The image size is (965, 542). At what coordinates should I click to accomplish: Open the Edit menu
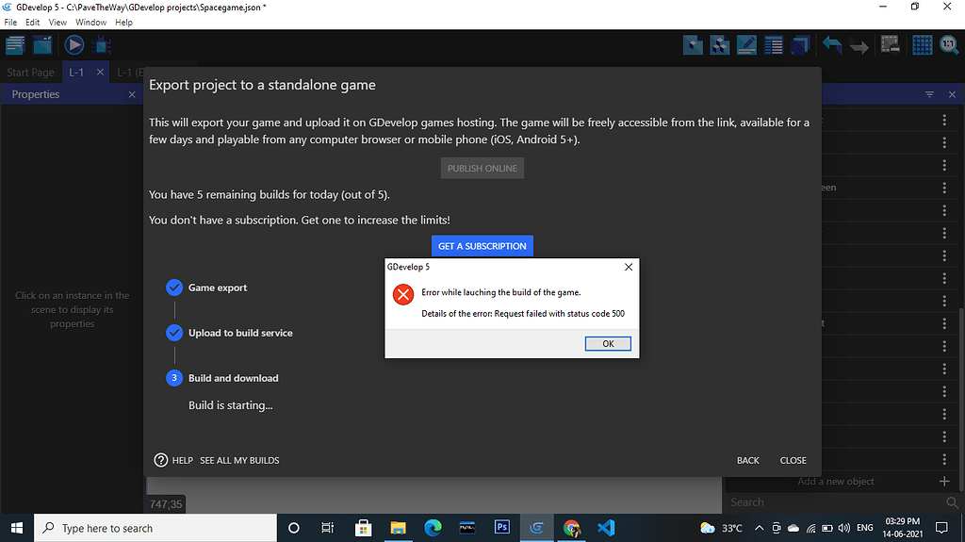point(33,23)
